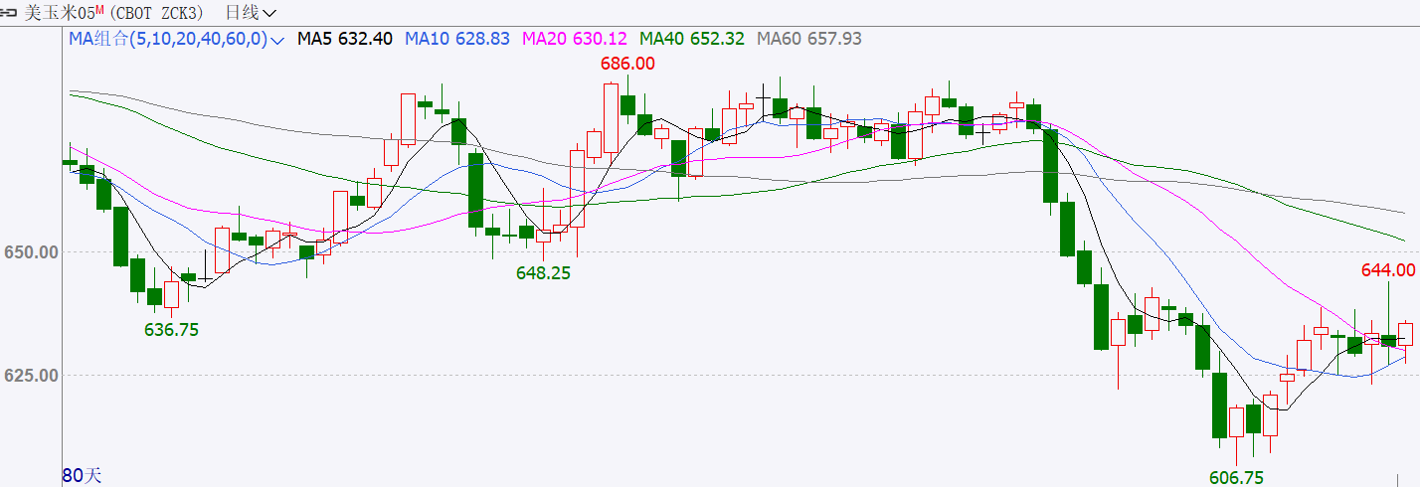
Task: Click the 648.25 low price label
Action: tap(543, 272)
